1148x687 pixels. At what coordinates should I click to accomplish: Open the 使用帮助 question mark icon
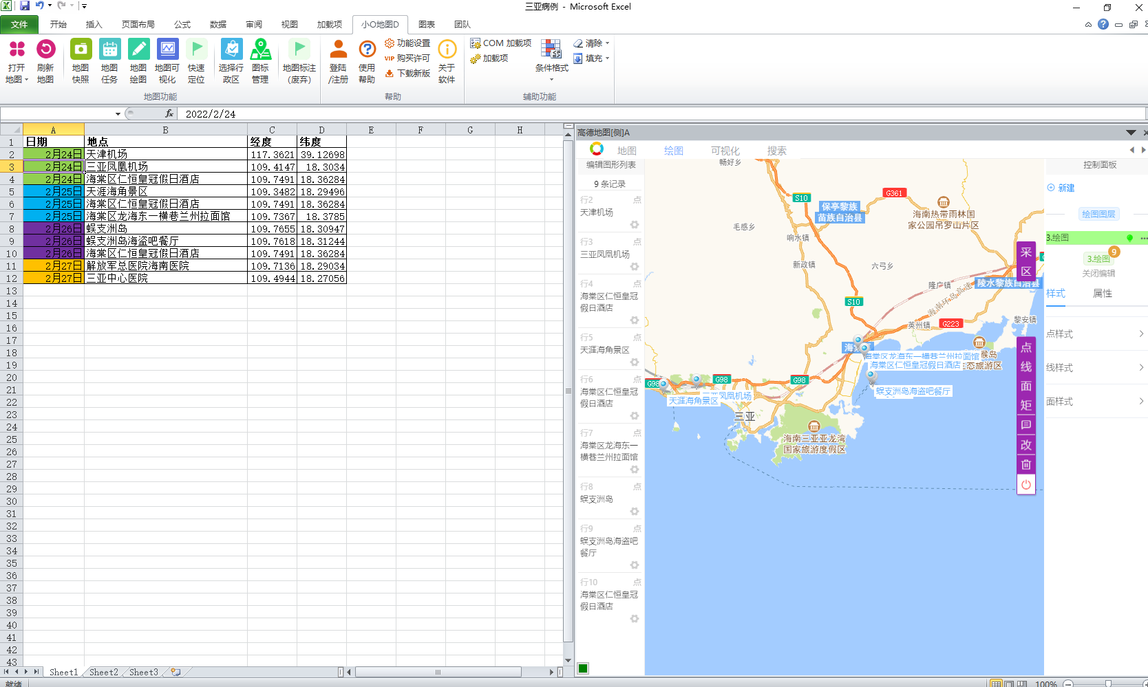click(x=367, y=50)
